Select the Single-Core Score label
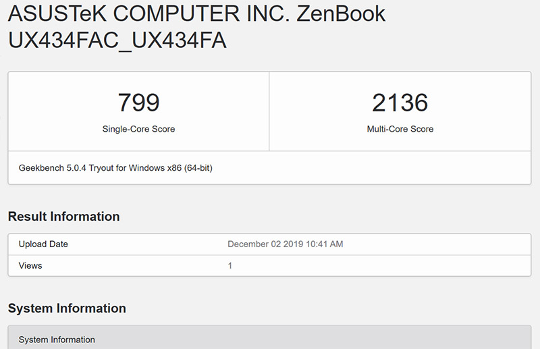Image resolution: width=540 pixels, height=349 pixels. [138, 129]
